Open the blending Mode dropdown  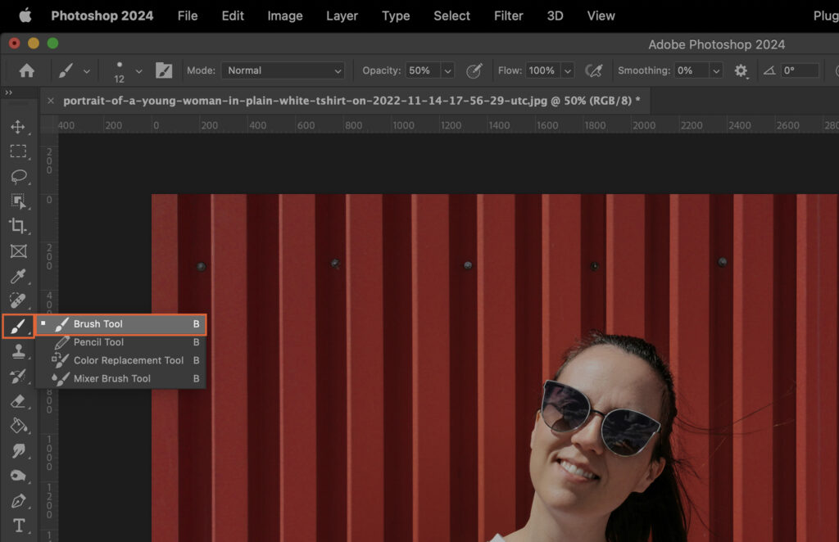pyautogui.click(x=283, y=70)
